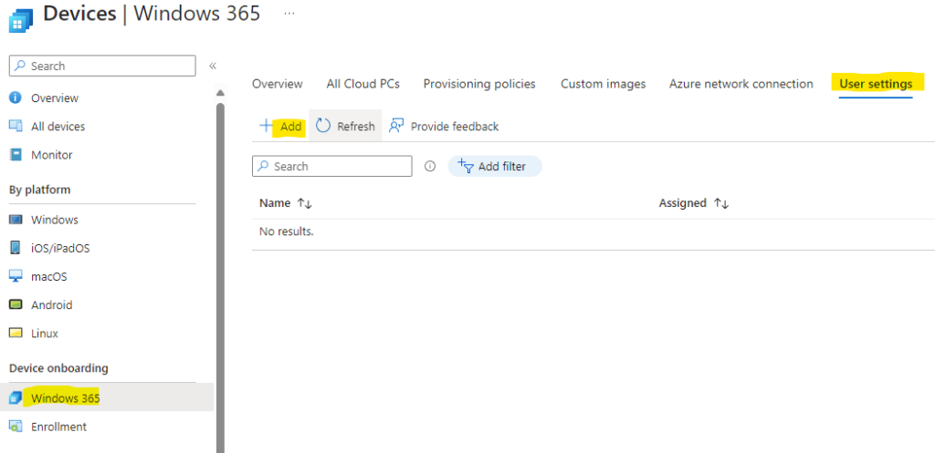Click the Add button label
The width and height of the screenshot is (935, 453).
[x=291, y=126]
